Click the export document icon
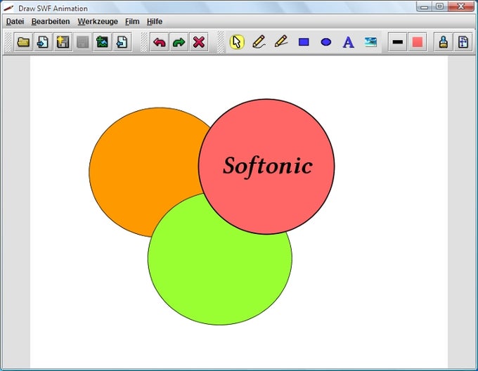 click(122, 42)
